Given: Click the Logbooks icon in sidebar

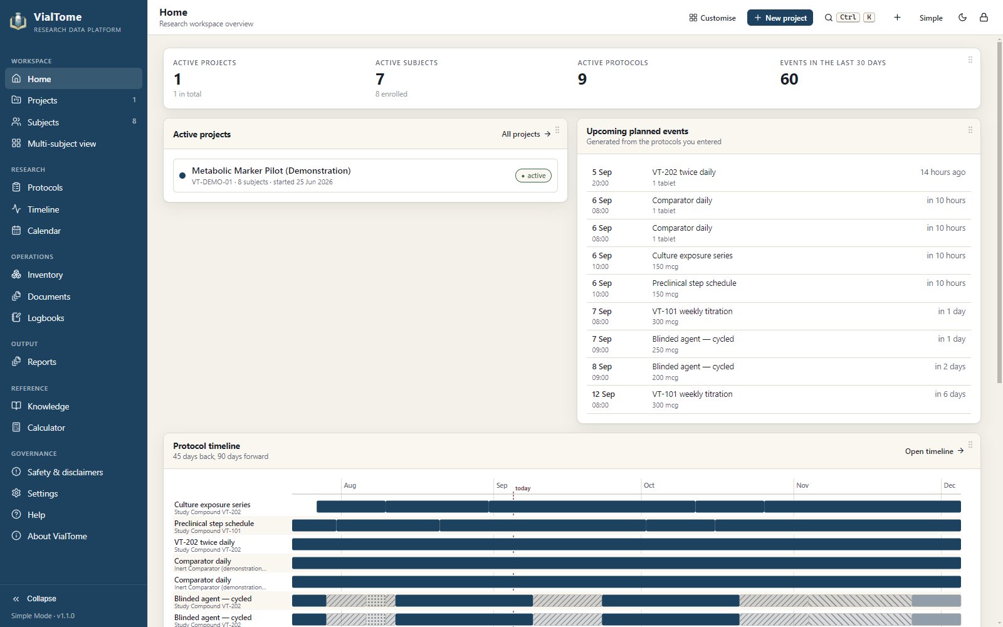Looking at the screenshot, I should tap(16, 317).
